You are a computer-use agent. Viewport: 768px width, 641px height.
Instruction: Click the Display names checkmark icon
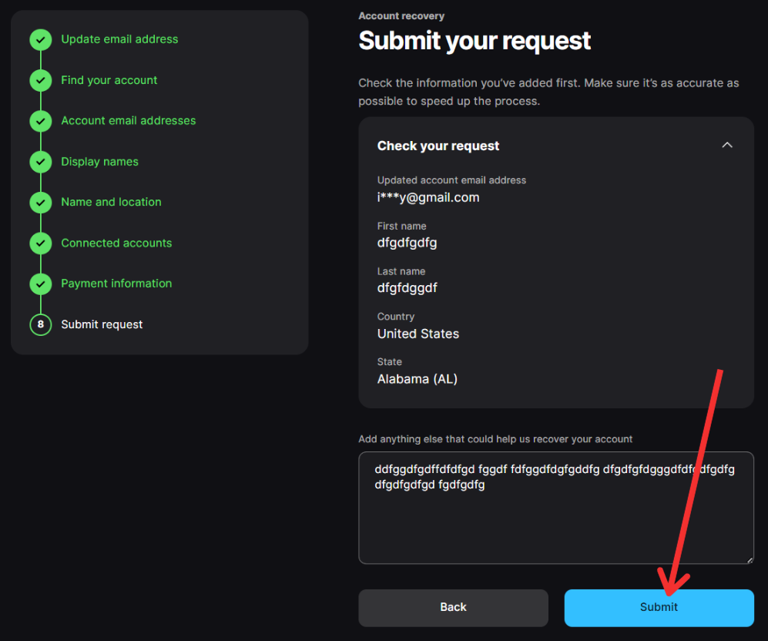[x=41, y=162]
